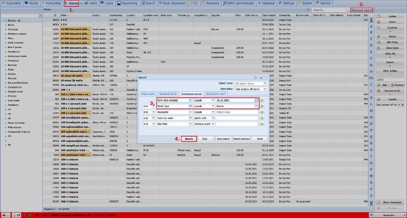Open operator dropdown showing starts with
Screen dimensions: 407x218
pos(213,118)
